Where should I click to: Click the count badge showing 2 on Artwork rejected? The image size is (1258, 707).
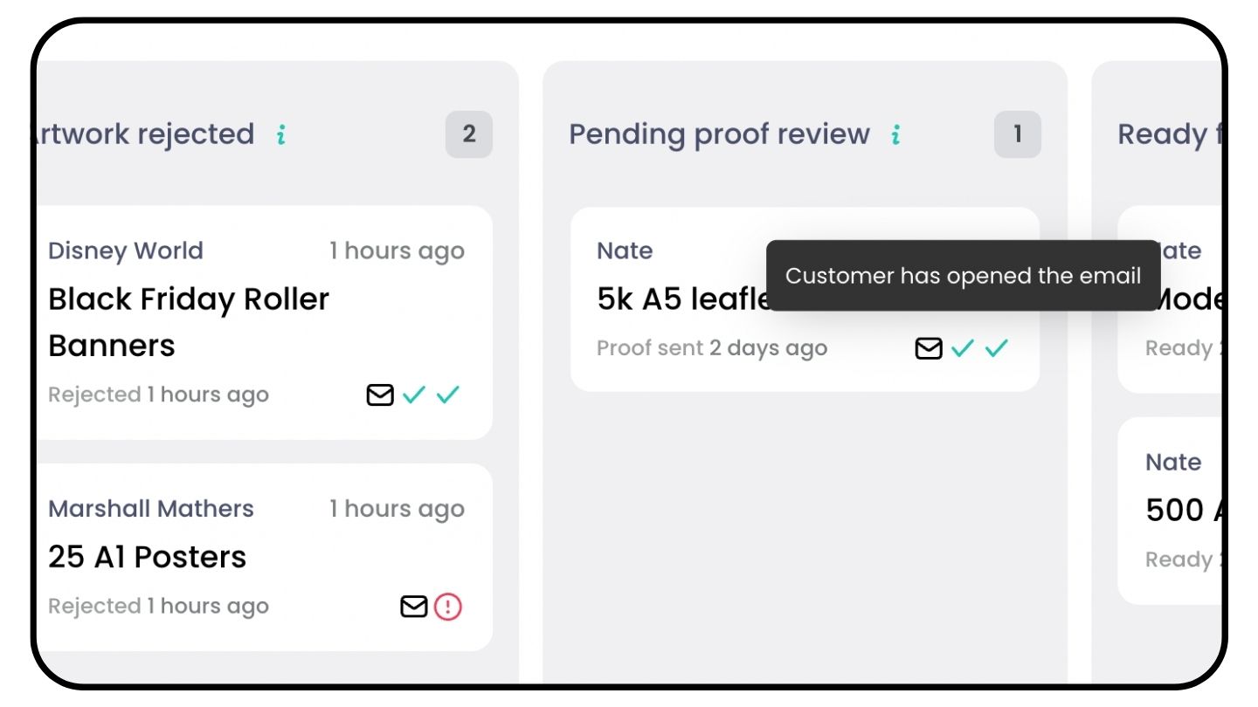(469, 134)
